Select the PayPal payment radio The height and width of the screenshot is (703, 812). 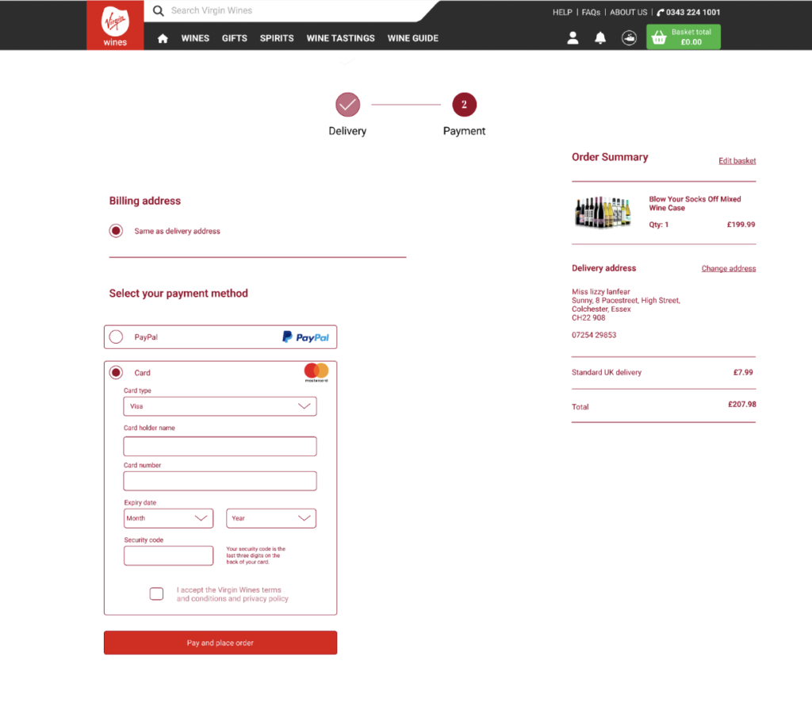pos(116,337)
